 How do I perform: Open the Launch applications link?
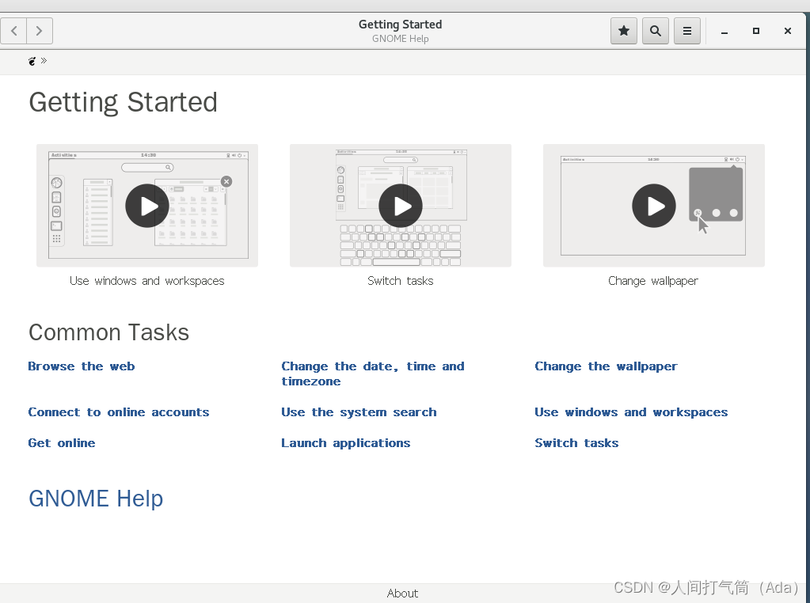(345, 443)
